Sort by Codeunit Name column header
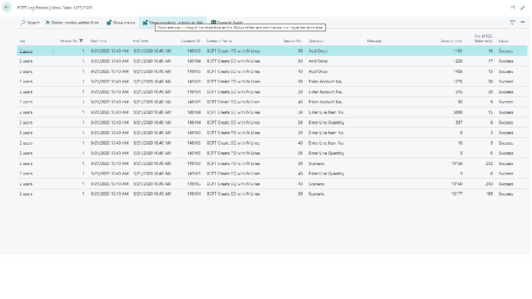Screen dimensions: 532x299 pyautogui.click(x=219, y=41)
